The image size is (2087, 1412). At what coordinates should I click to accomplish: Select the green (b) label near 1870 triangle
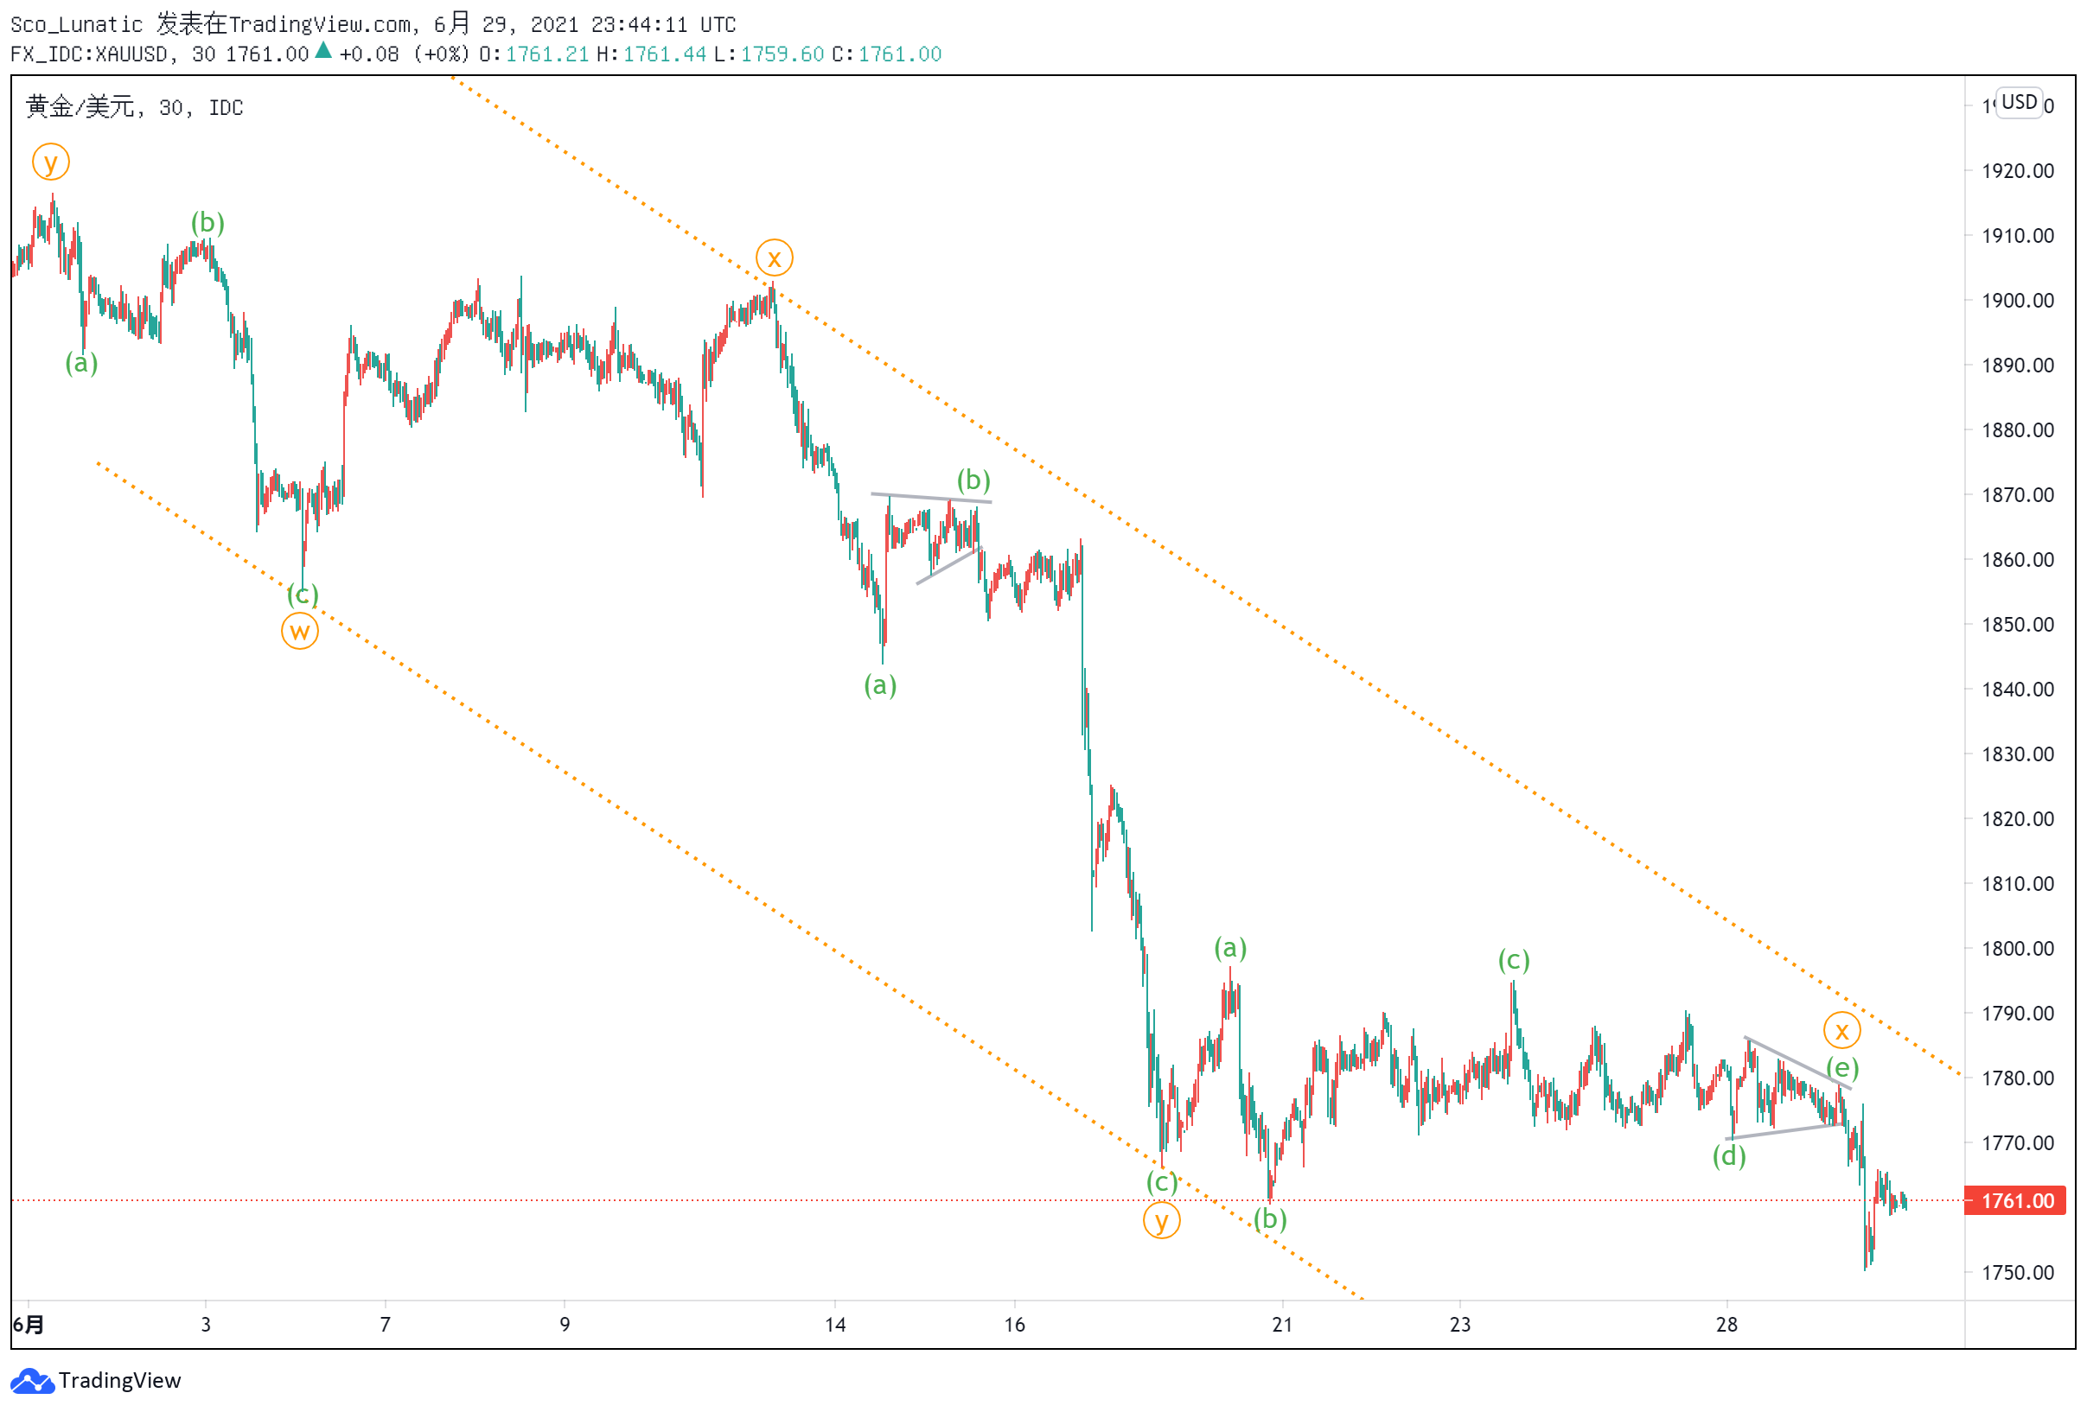(x=973, y=480)
